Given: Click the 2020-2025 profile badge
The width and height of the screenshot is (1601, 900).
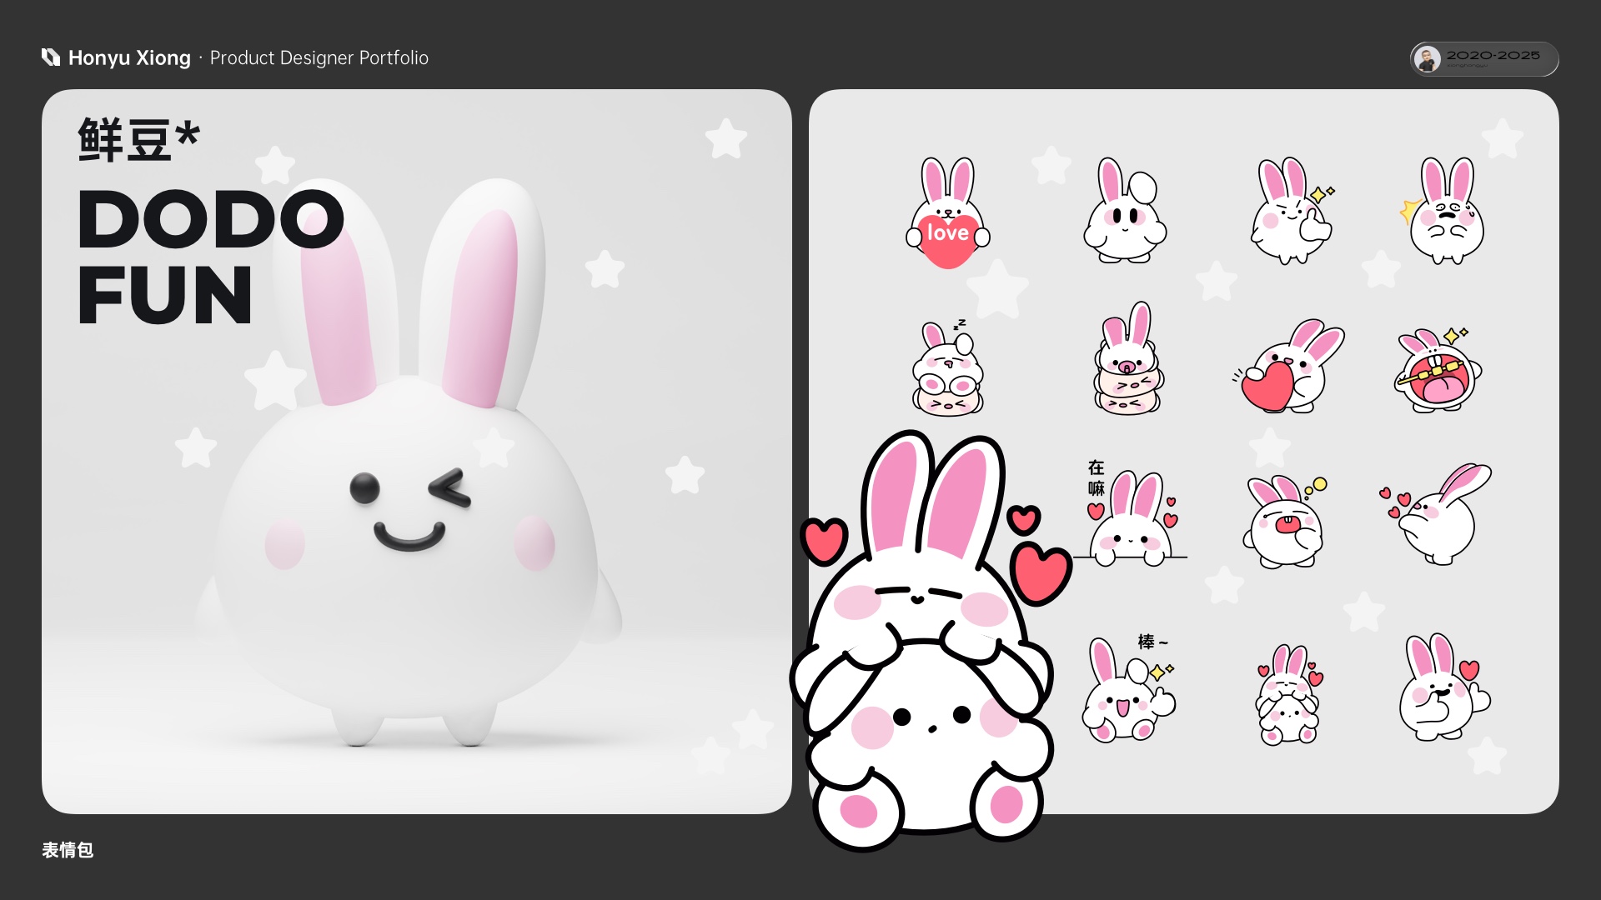Looking at the screenshot, I should [1484, 59].
